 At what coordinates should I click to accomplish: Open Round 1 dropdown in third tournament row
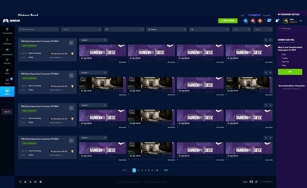click(x=93, y=105)
